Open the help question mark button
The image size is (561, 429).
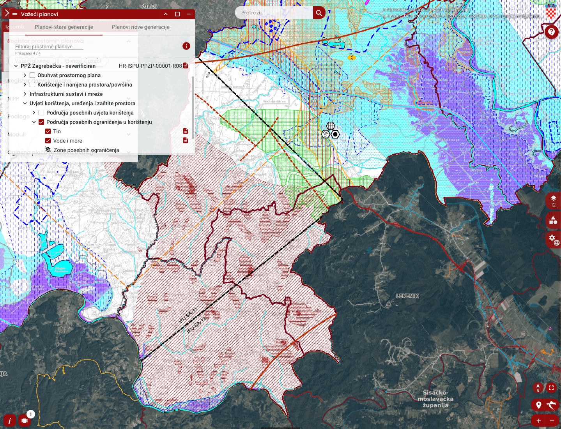pos(551,32)
